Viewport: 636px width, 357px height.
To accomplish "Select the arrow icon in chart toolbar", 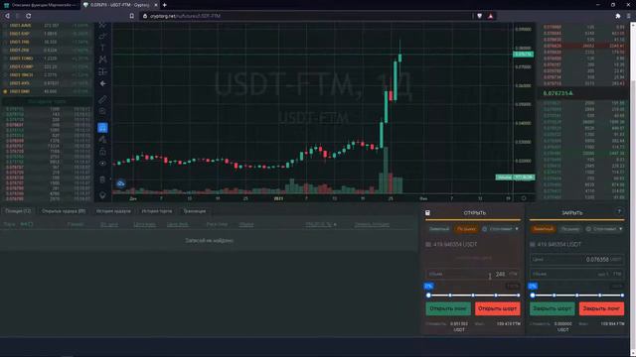I will [102, 83].
